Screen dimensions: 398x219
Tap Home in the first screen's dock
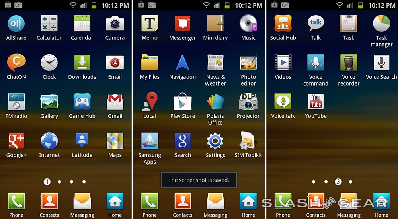tap(115, 201)
